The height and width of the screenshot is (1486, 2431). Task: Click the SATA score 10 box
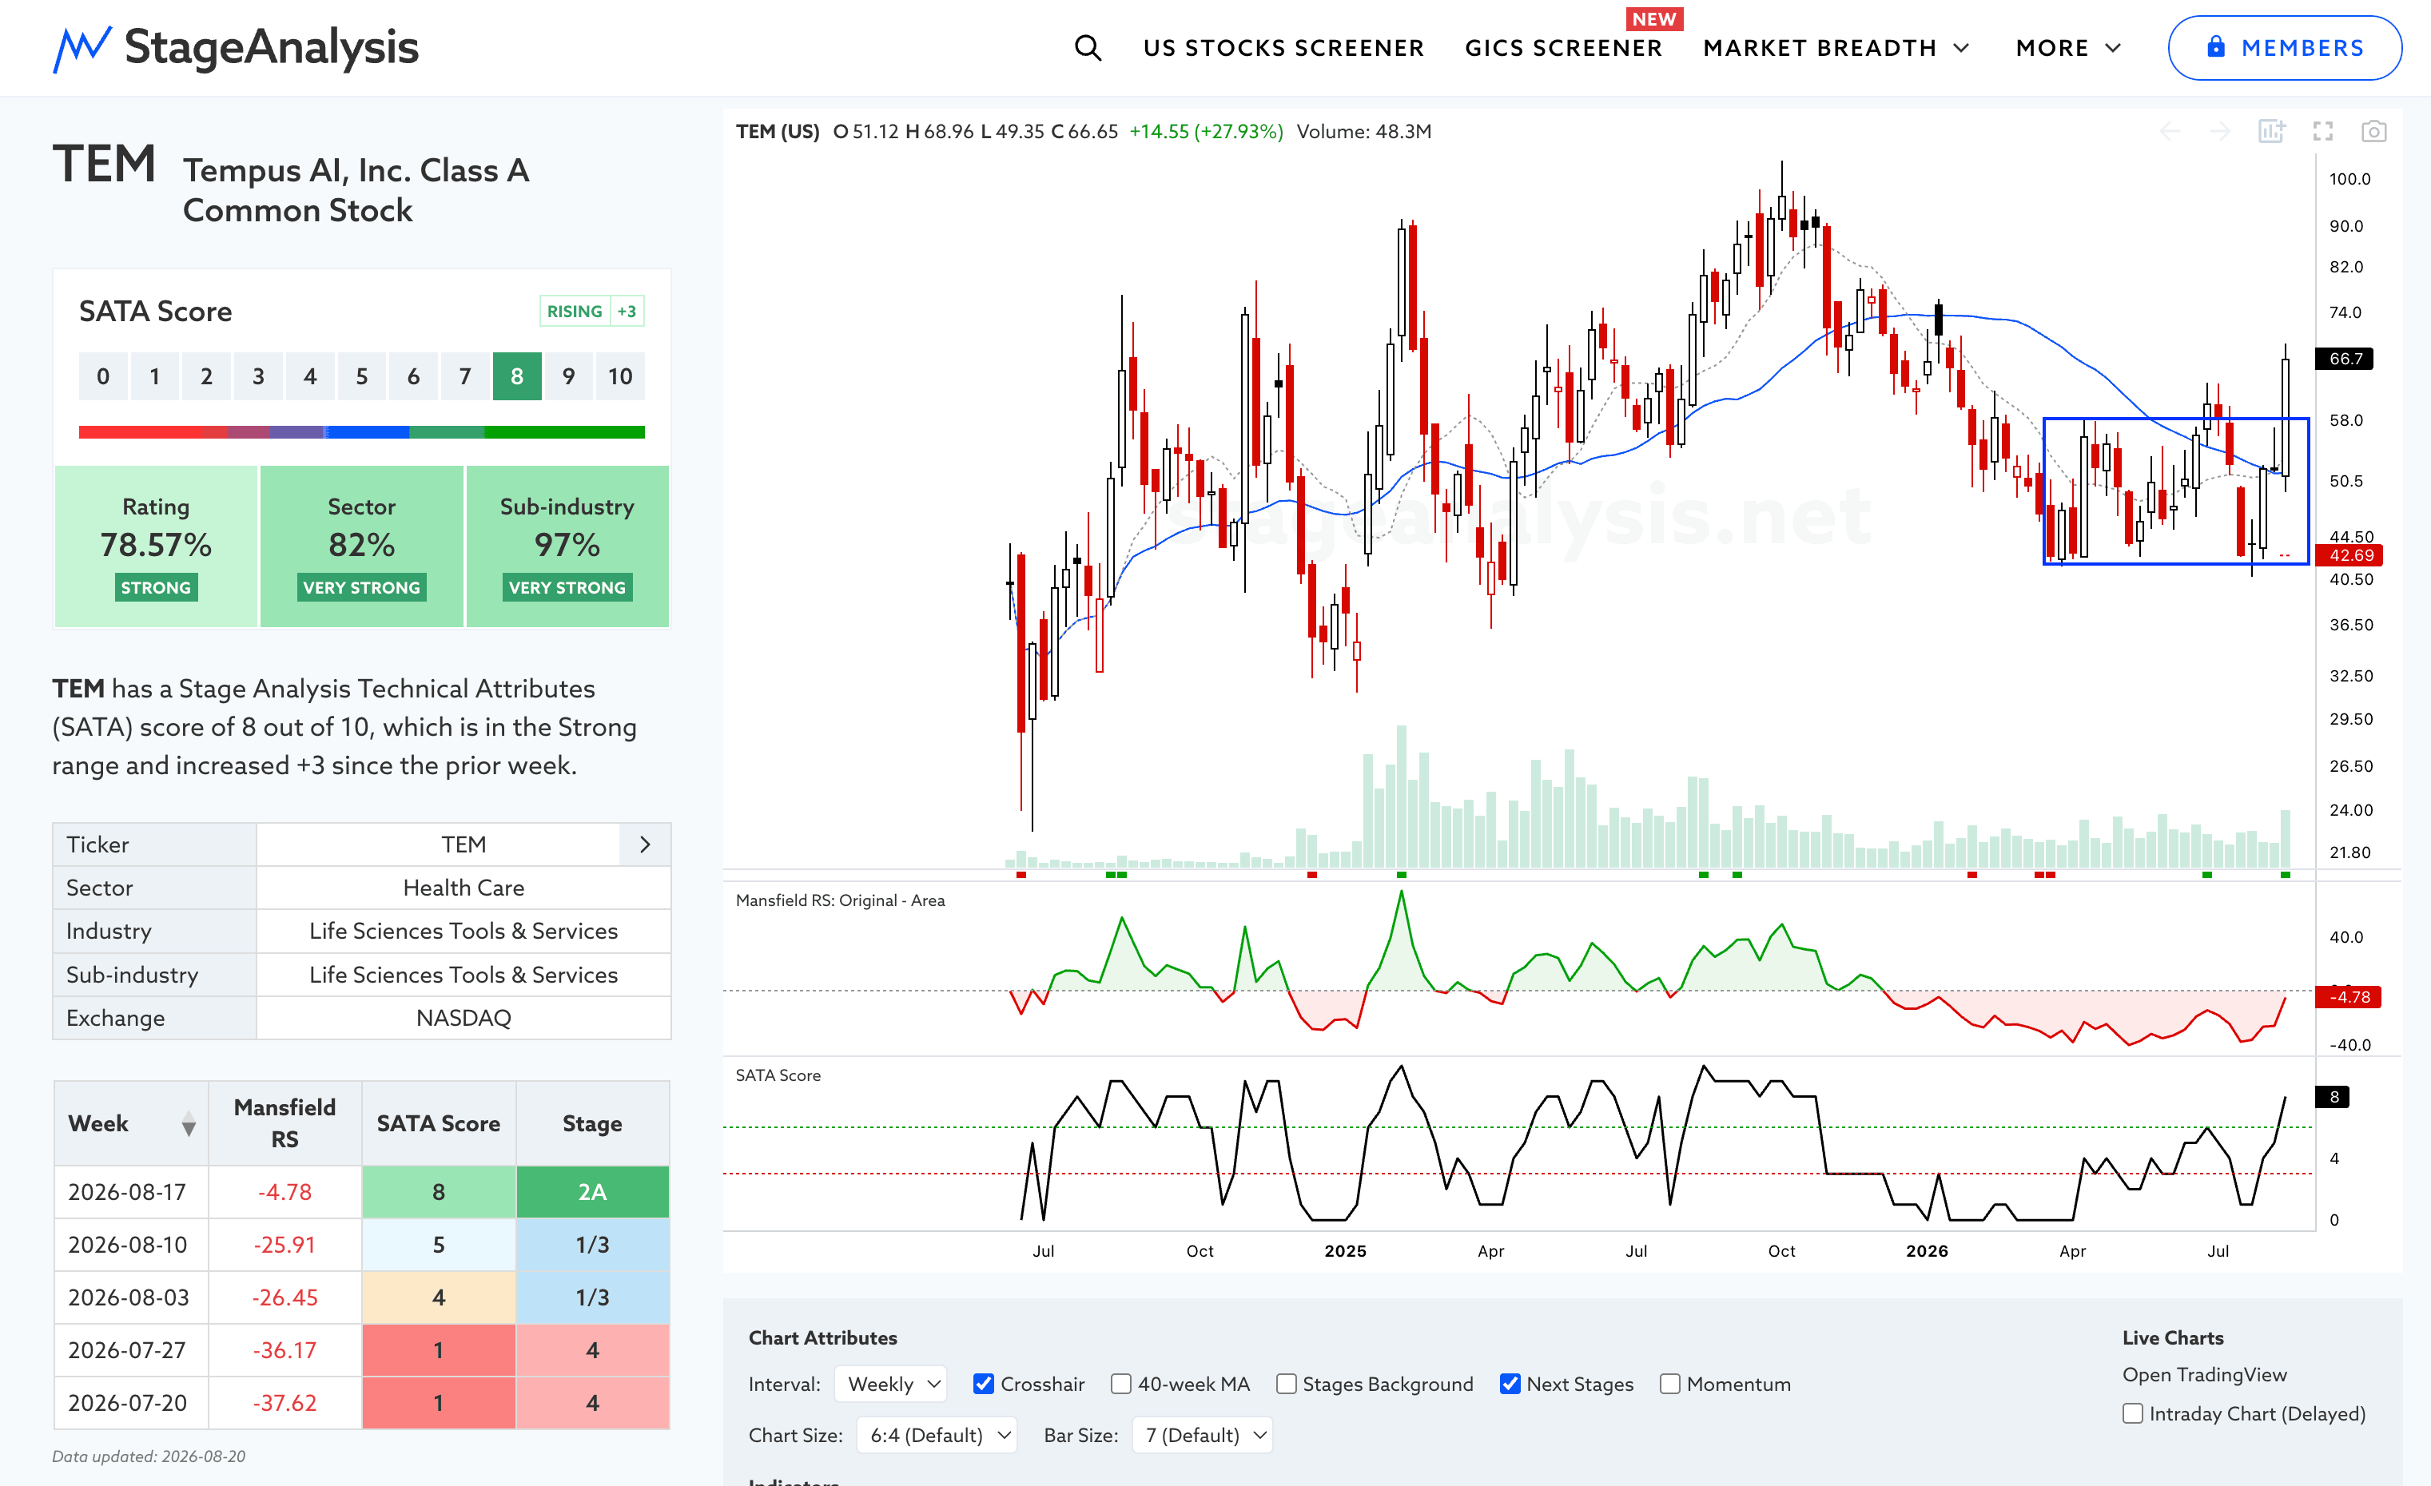pyautogui.click(x=621, y=376)
